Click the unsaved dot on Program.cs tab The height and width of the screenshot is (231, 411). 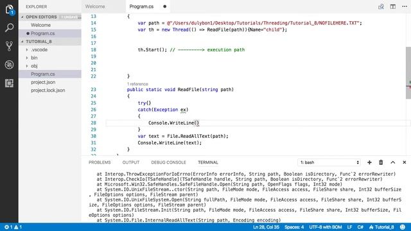tap(164, 6)
